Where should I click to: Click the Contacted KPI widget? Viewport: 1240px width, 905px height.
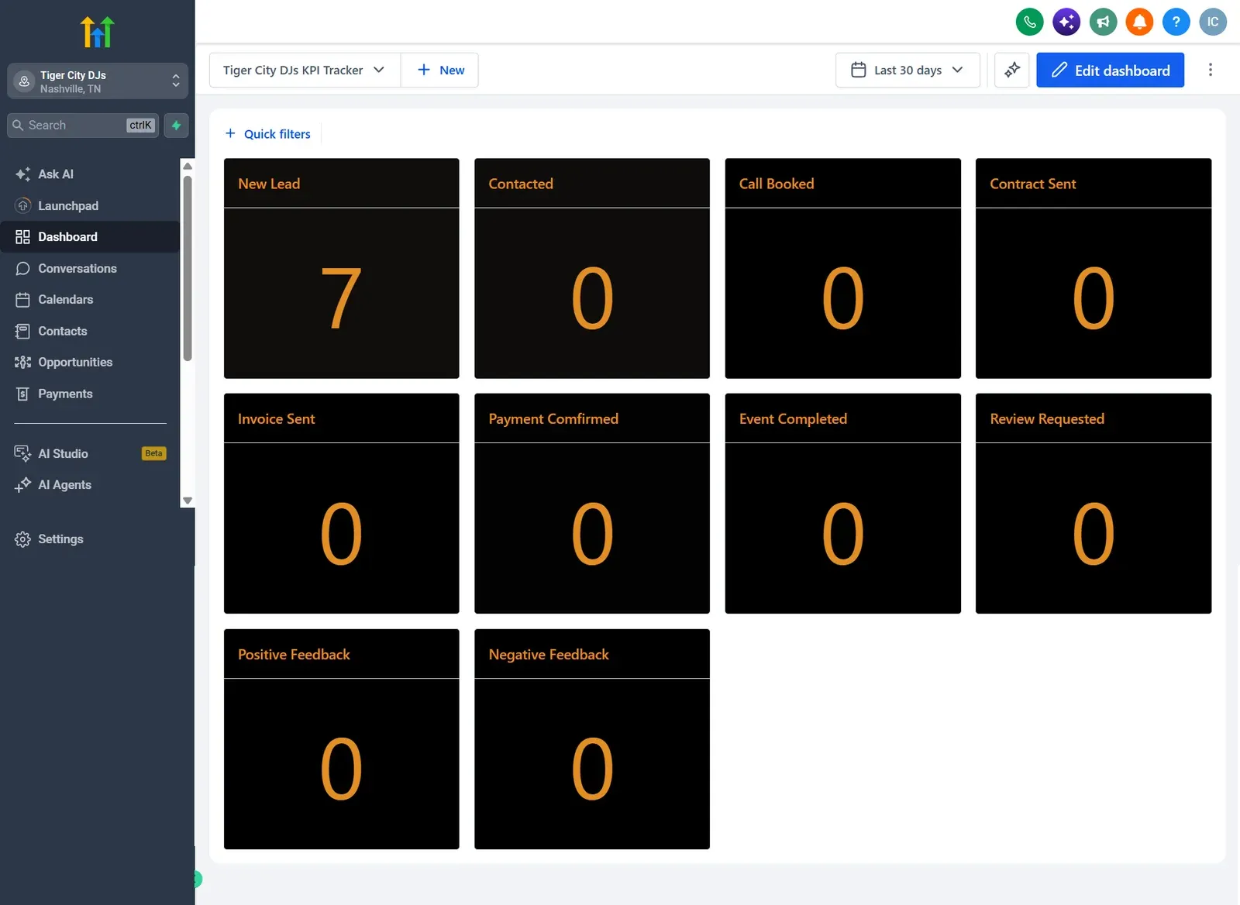pyautogui.click(x=592, y=268)
